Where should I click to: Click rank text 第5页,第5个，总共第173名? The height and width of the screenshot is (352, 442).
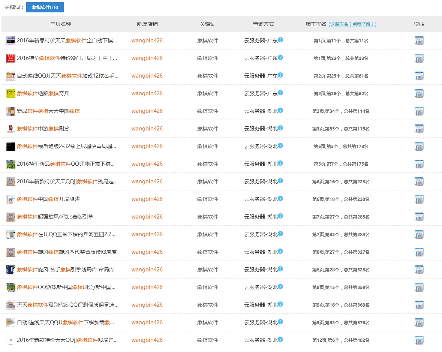pyautogui.click(x=341, y=147)
